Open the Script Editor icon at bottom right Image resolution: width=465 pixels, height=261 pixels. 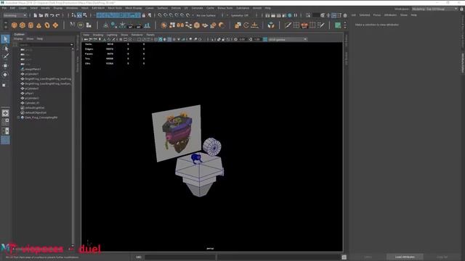click(344, 257)
